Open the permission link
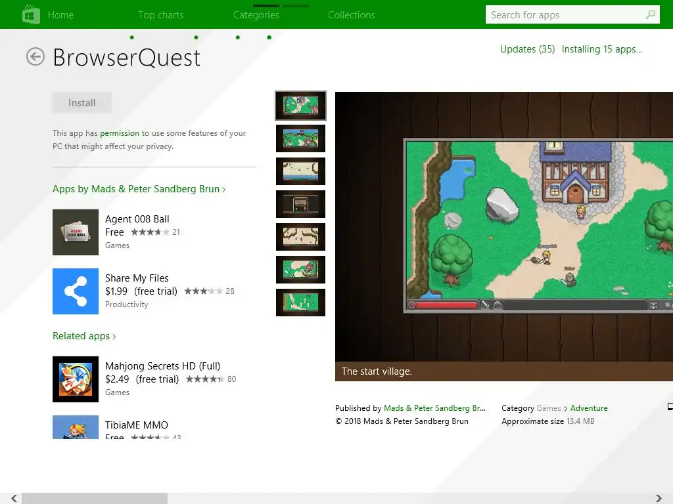This screenshot has height=504, width=673. coord(120,133)
